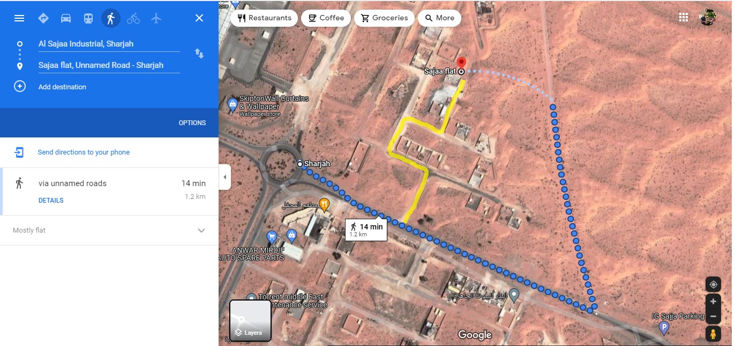Switch to cycling travel mode
Viewport: 735px width, 346px height.
click(x=133, y=18)
